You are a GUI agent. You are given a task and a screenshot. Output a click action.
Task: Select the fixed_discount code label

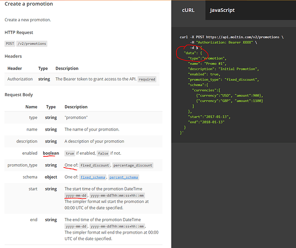(95, 165)
